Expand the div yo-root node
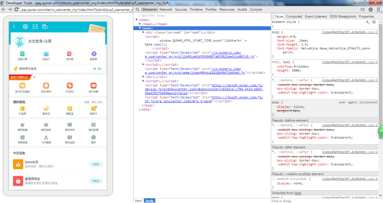The height and width of the screenshot is (203, 383). [143, 32]
